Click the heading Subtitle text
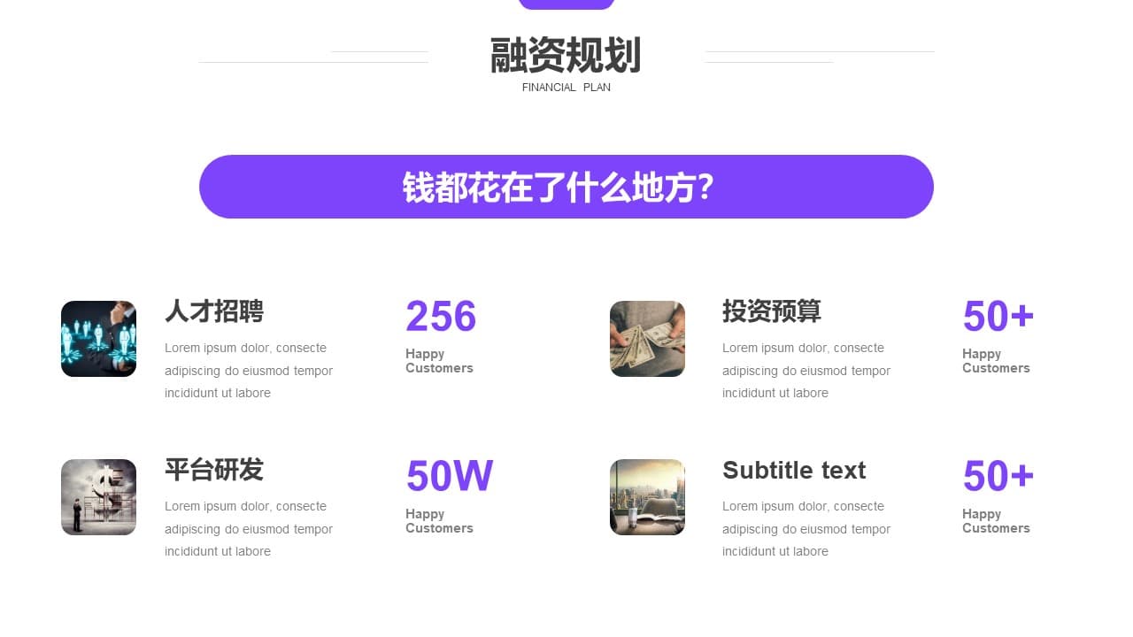 794,471
